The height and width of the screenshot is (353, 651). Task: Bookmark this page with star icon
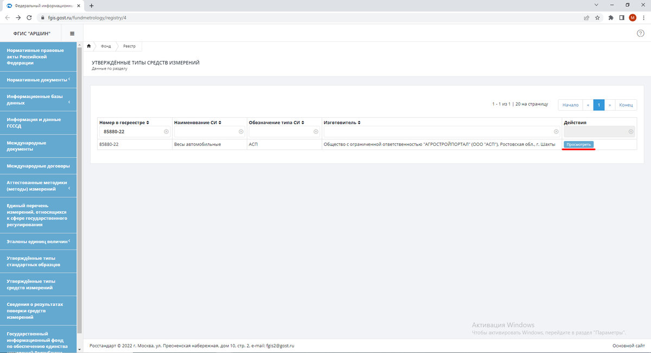pos(597,17)
